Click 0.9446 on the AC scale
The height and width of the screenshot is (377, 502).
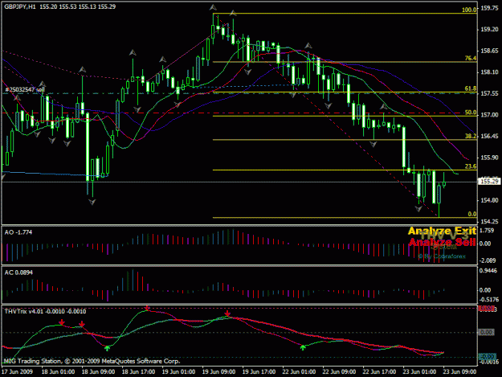coord(488,271)
